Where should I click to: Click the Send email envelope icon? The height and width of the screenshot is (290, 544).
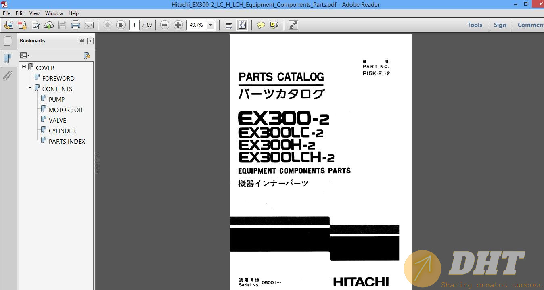click(89, 25)
